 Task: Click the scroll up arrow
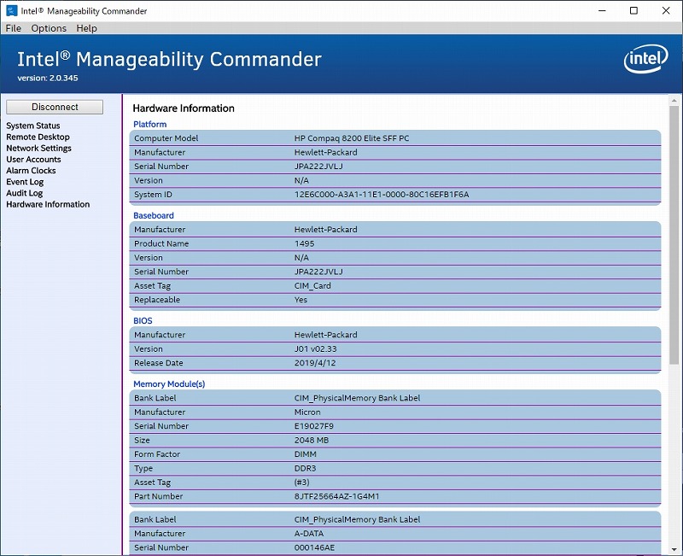(674, 101)
